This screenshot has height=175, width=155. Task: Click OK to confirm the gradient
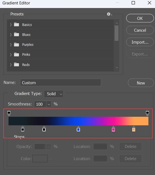(140, 18)
